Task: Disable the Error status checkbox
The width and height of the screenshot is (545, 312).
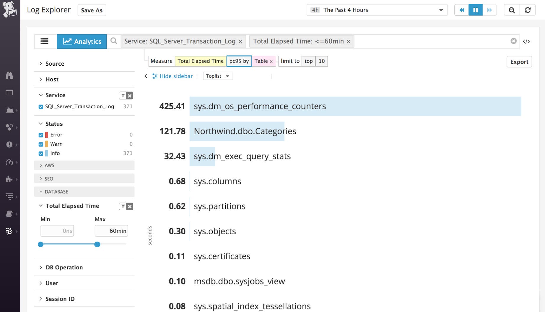Action: click(41, 135)
